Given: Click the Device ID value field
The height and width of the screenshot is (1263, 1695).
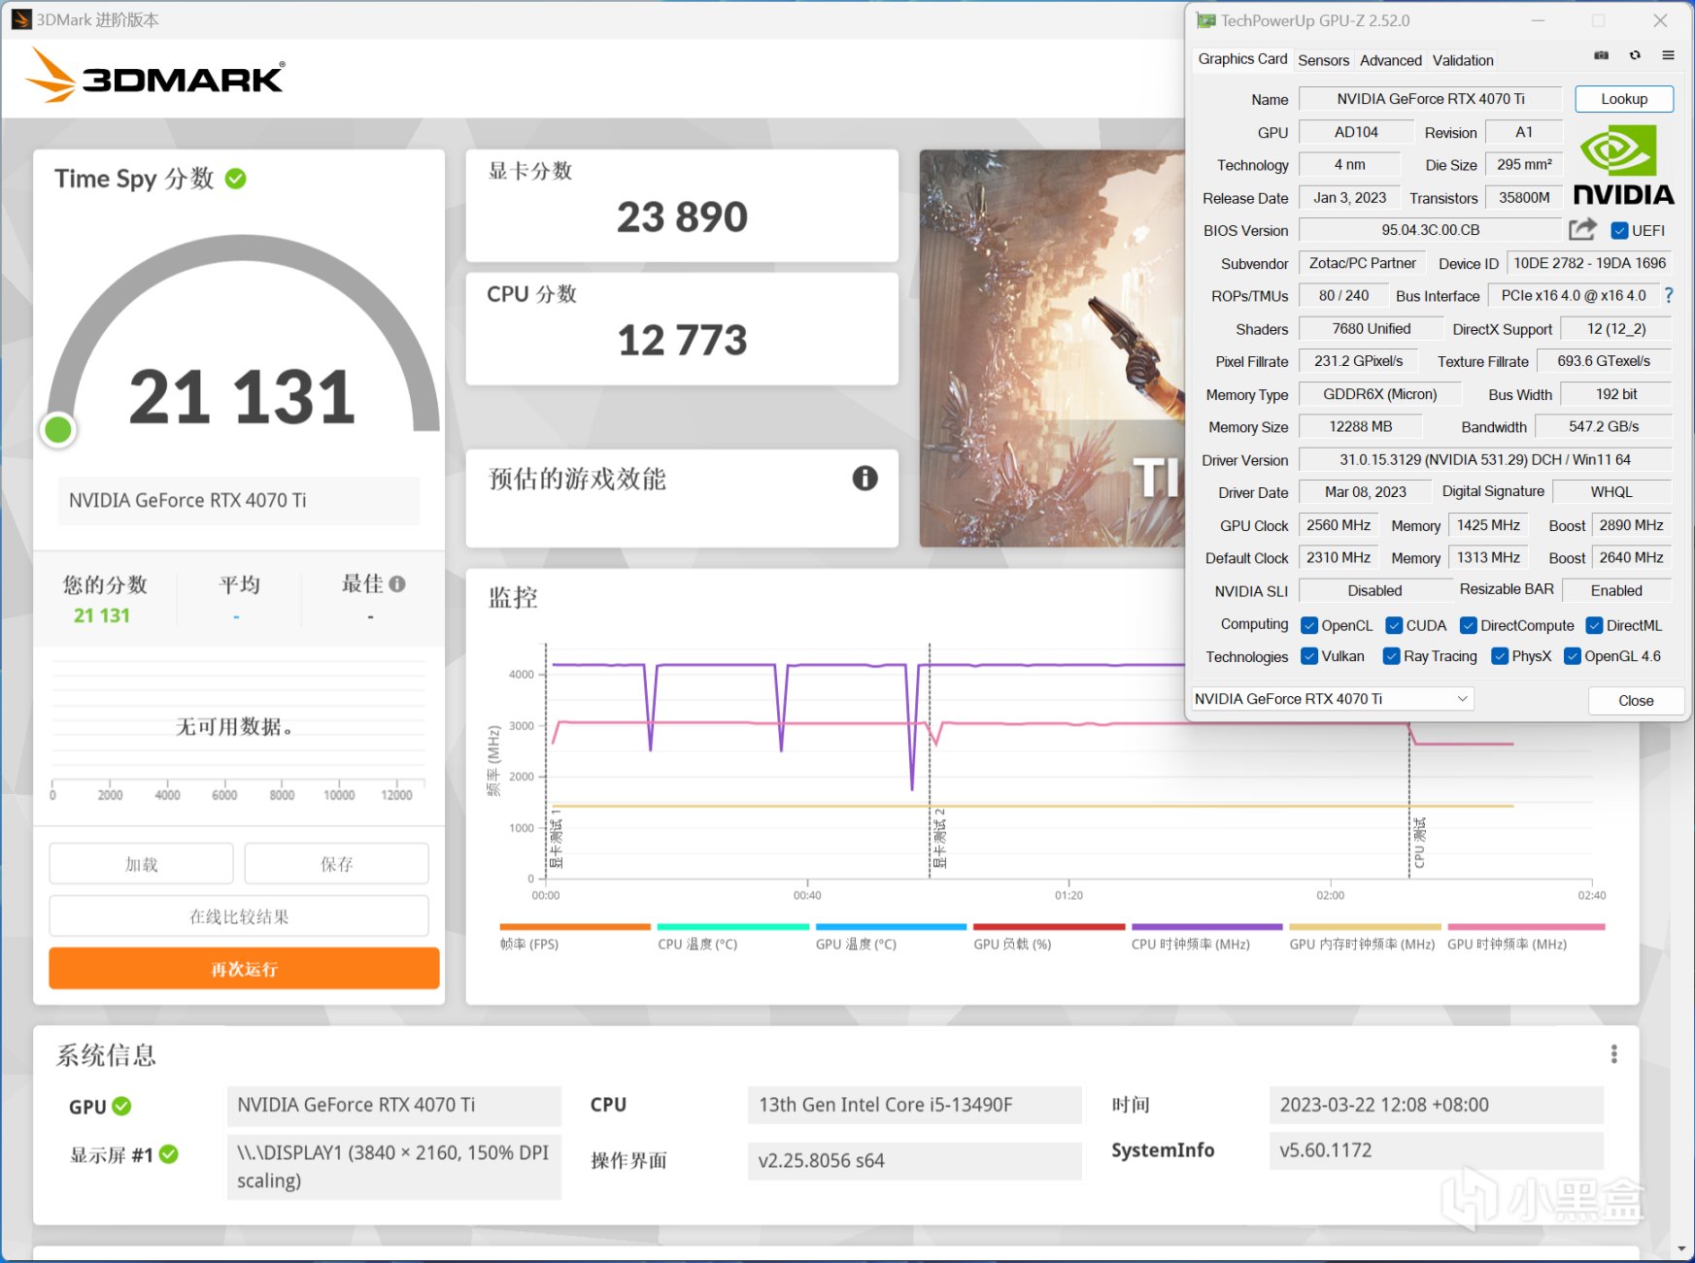Looking at the screenshot, I should pos(1589,263).
